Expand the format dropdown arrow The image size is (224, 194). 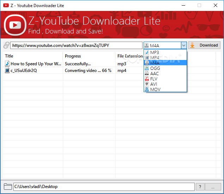[184, 46]
